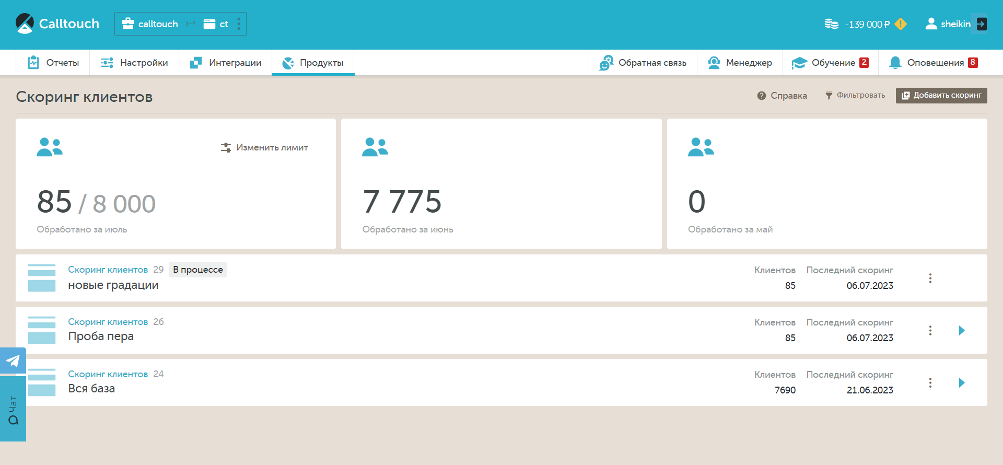Open the Проба пера scoring
1003x465 pixels.
coord(101,336)
